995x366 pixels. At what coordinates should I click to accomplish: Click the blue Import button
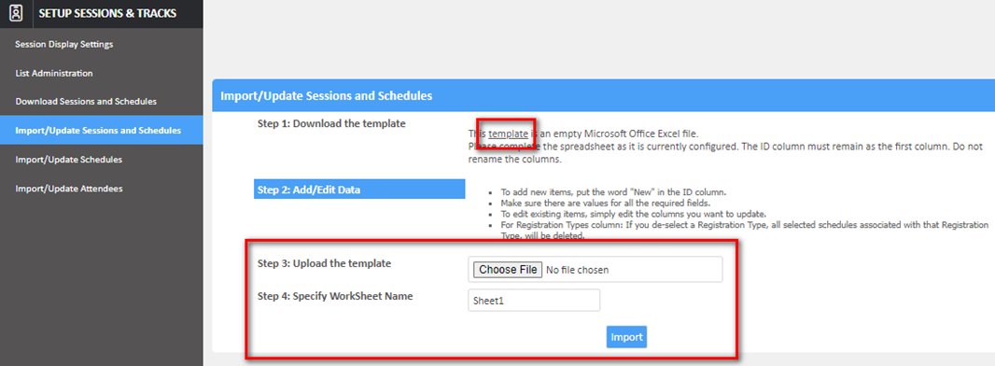click(x=626, y=337)
